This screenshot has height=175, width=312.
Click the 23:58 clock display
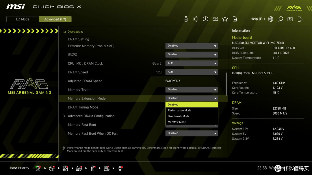pos(262,168)
